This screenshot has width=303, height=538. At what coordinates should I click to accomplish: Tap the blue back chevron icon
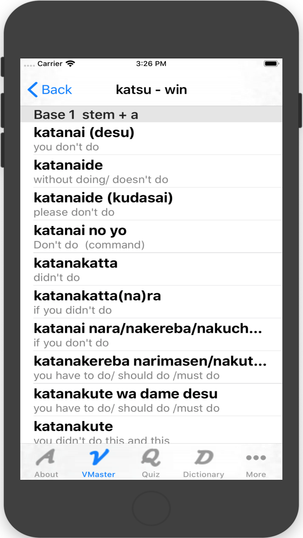(x=33, y=90)
